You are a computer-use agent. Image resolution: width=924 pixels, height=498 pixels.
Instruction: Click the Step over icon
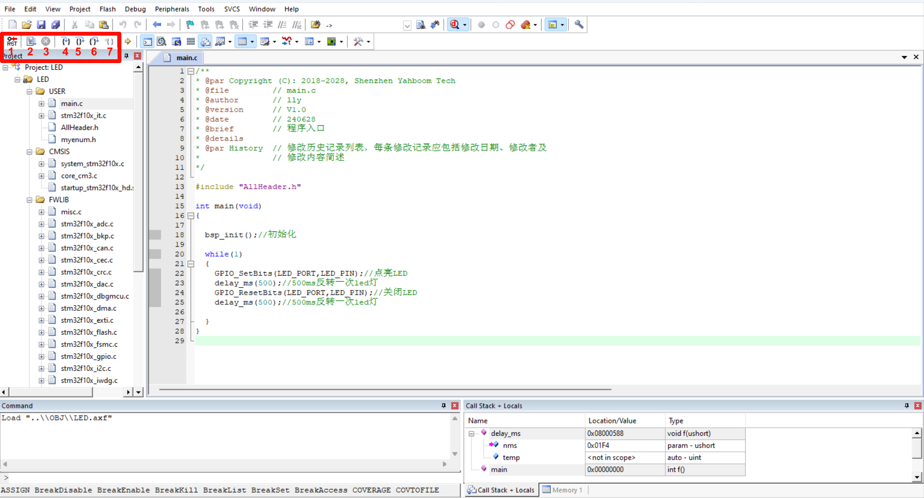80,41
